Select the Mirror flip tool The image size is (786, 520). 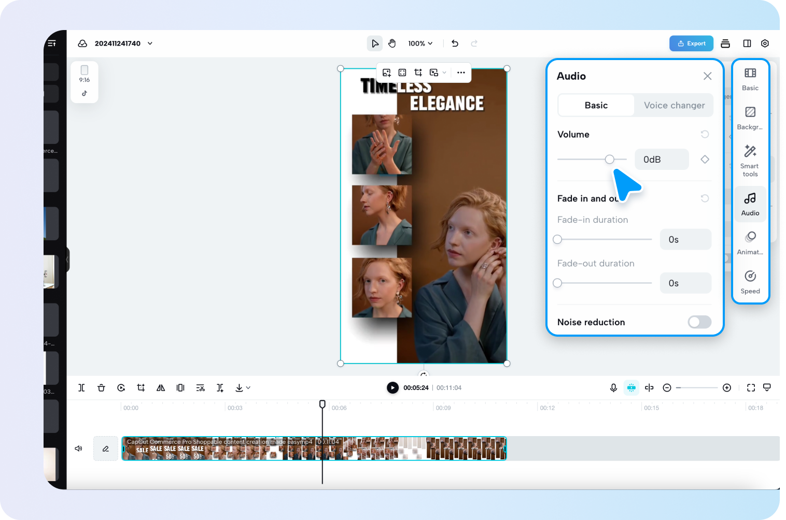click(161, 387)
